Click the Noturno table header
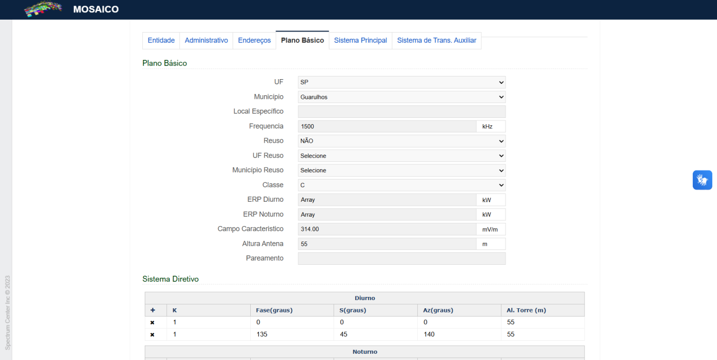The image size is (717, 360). pos(364,352)
